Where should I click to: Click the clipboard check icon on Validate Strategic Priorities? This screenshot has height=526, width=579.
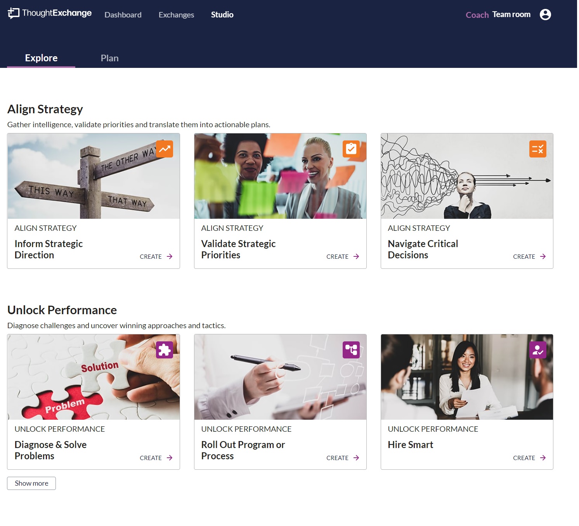point(351,149)
